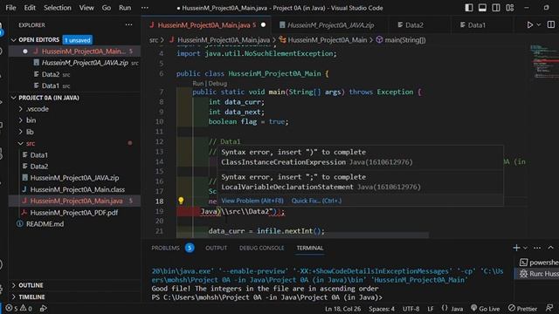Open Customize Layout icon
The height and width of the screenshot is (314, 559).
(510, 8)
